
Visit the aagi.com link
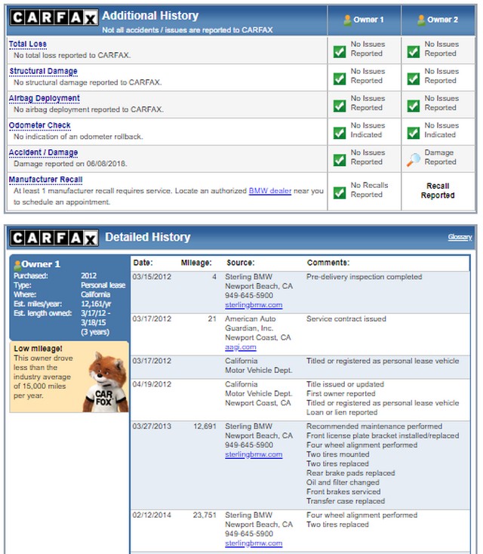[x=241, y=347]
